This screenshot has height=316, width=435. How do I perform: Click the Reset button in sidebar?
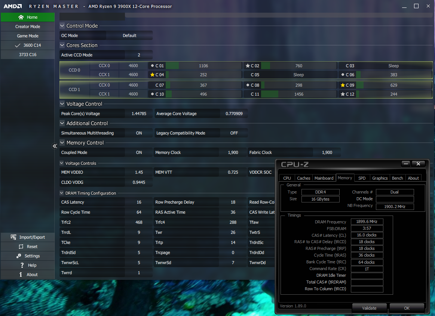27,247
